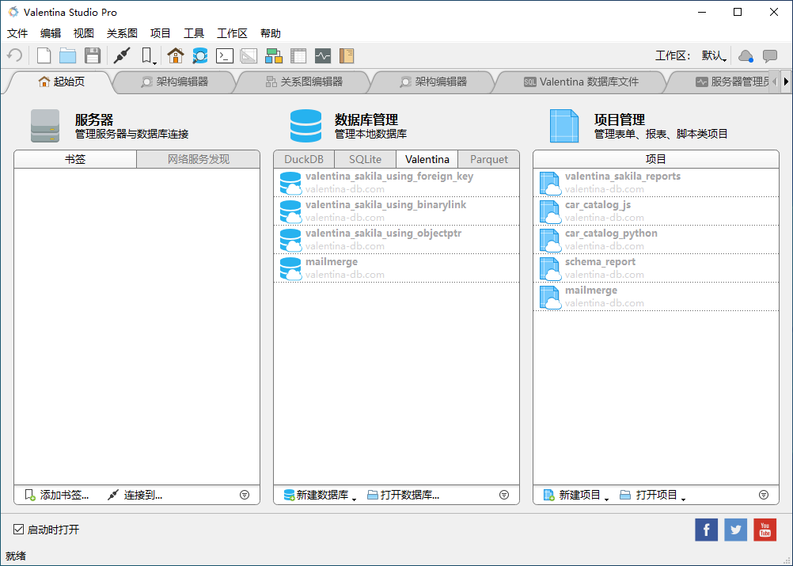Screen dimensions: 793x566
Task: Select valentina_sakila_using_binarylink database
Action: [396, 211]
